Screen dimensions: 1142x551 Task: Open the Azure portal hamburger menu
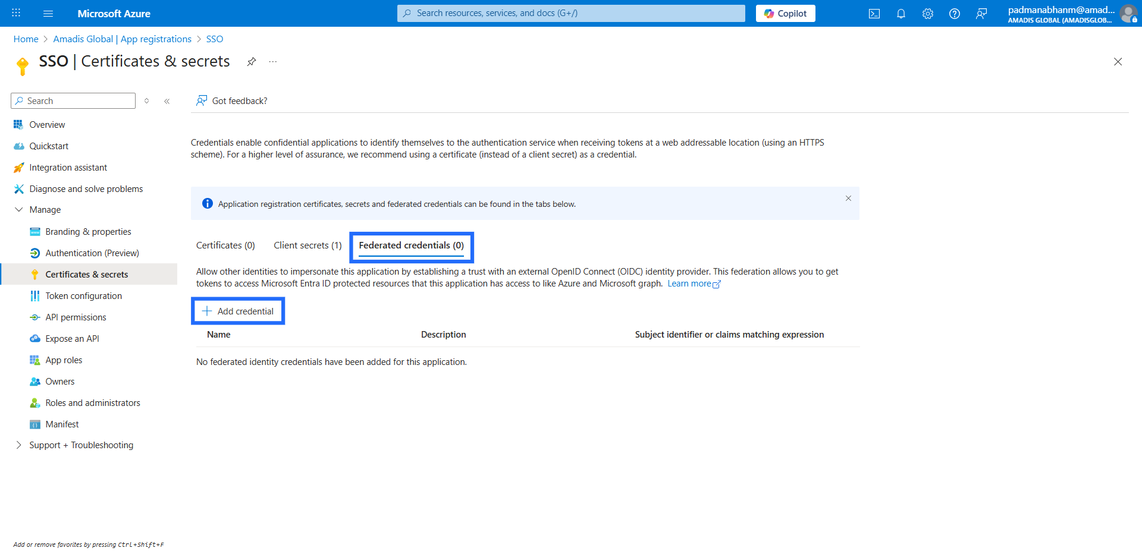48,14
